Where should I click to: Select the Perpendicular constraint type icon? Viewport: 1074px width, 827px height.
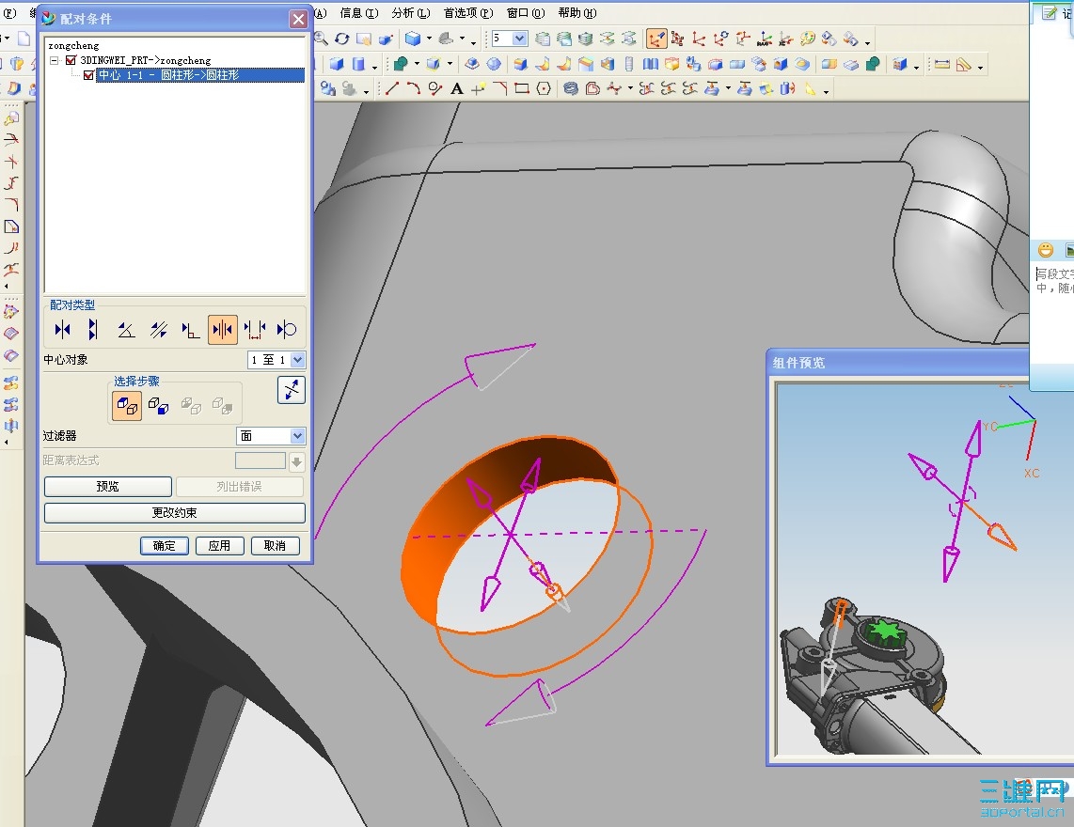190,330
